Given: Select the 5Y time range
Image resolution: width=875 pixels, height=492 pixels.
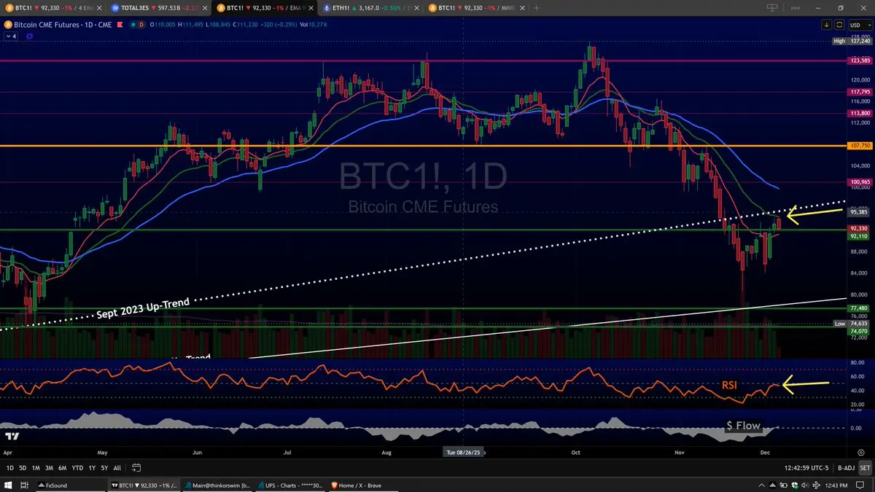Looking at the screenshot, I should click(104, 468).
